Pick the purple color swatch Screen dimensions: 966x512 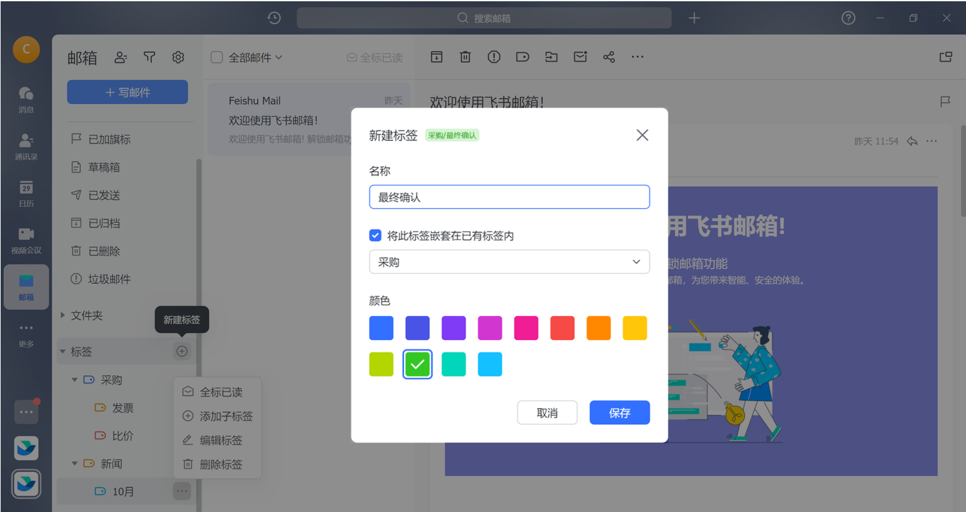coord(454,328)
